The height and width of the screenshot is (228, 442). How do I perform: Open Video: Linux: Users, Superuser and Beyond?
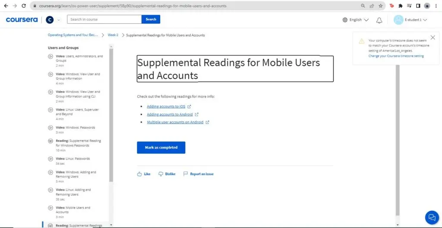click(x=78, y=114)
